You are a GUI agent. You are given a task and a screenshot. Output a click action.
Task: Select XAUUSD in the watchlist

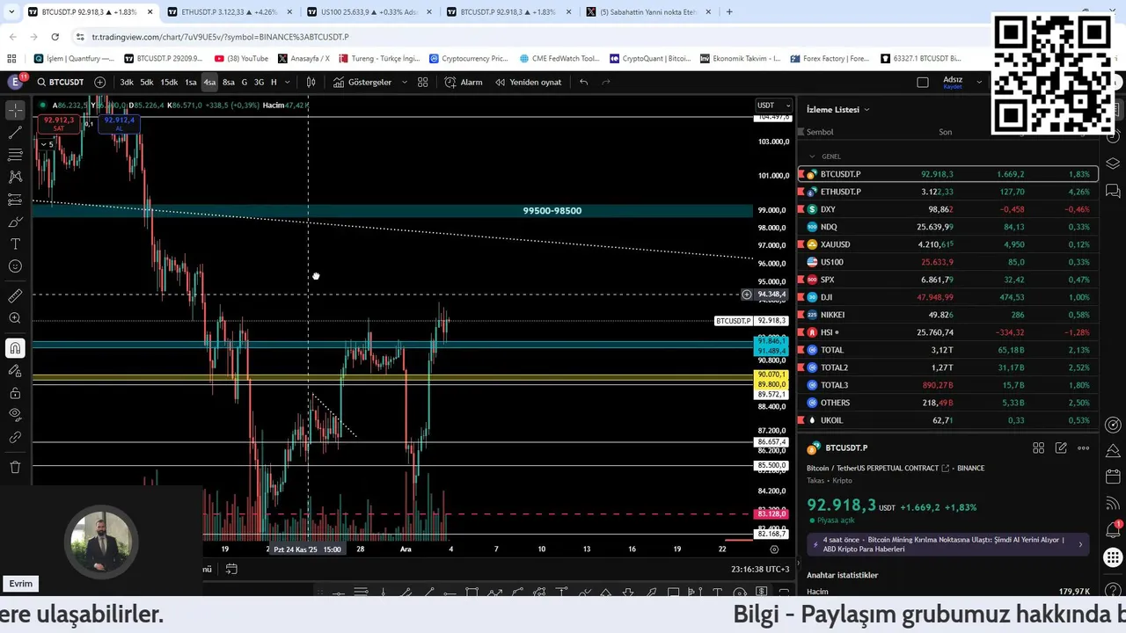948,244
